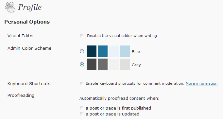223x123 pixels.
Task: Click the palest blue swatch in Blue scheme
Action: tap(114, 51)
